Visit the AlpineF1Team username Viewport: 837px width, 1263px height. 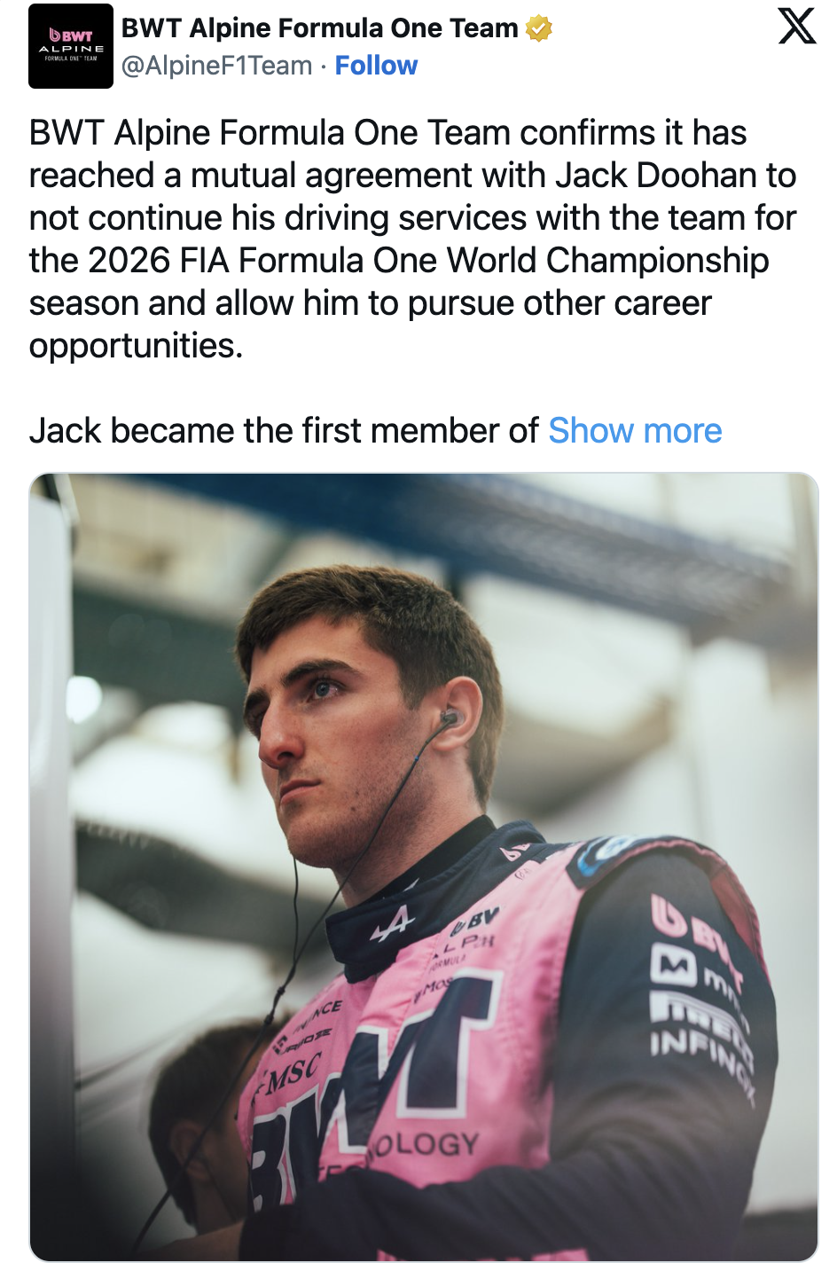click(217, 66)
